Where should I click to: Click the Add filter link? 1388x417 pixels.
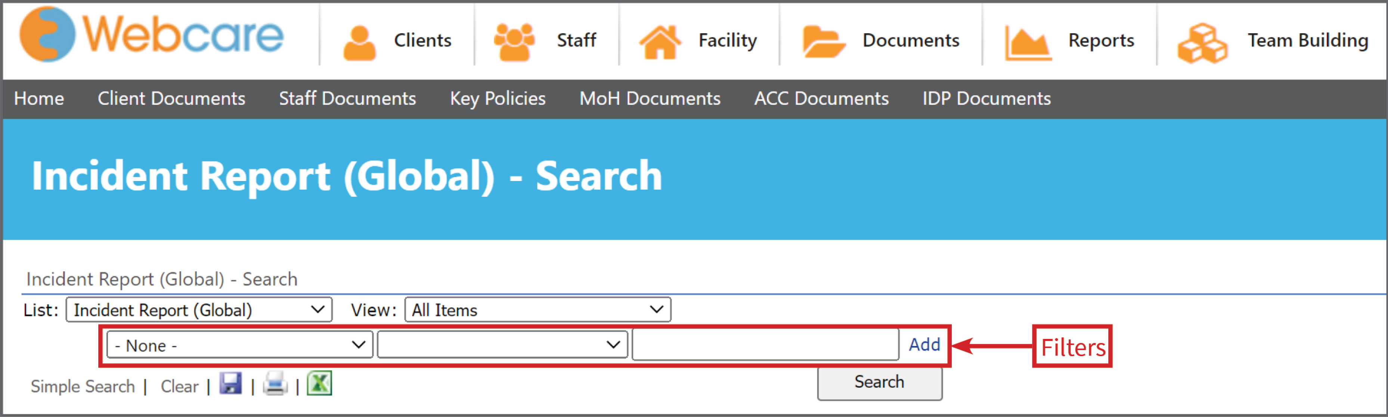point(924,344)
